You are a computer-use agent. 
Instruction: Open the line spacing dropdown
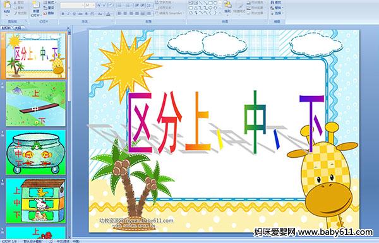pyautogui.click(x=150, y=5)
